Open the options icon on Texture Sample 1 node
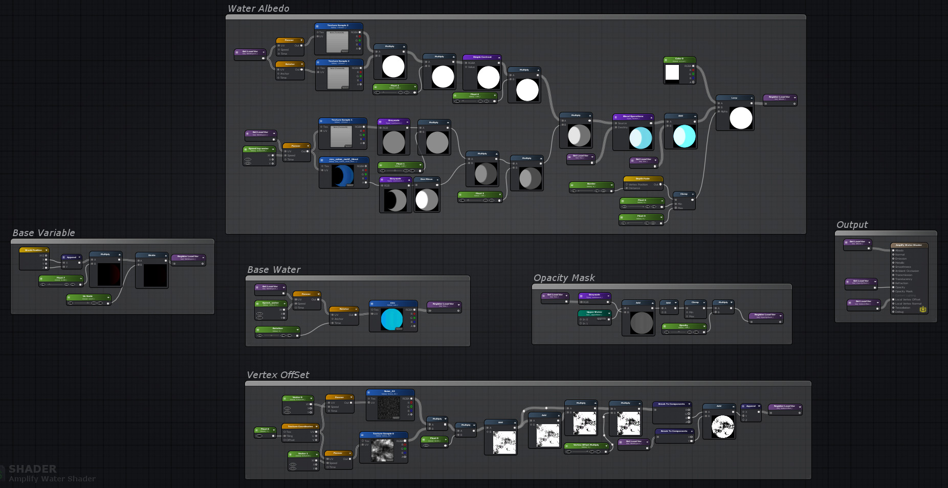Image resolution: width=948 pixels, height=488 pixels. 321,121
